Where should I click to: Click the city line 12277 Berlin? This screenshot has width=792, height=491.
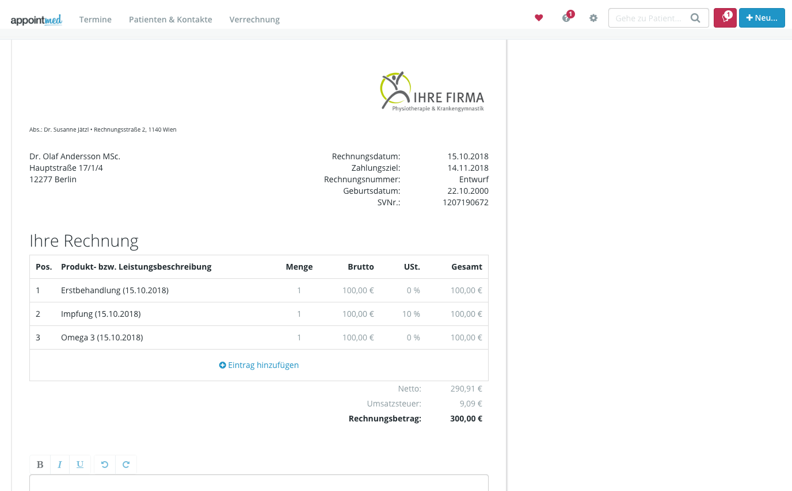pyautogui.click(x=53, y=179)
